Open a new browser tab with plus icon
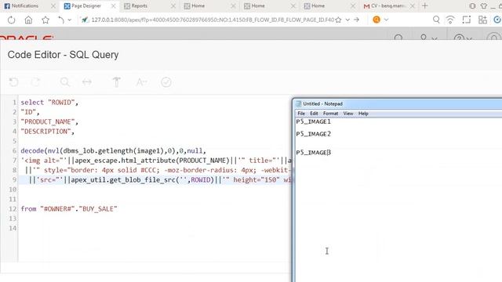Image resolution: width=502 pixels, height=282 pixels. point(425,5)
